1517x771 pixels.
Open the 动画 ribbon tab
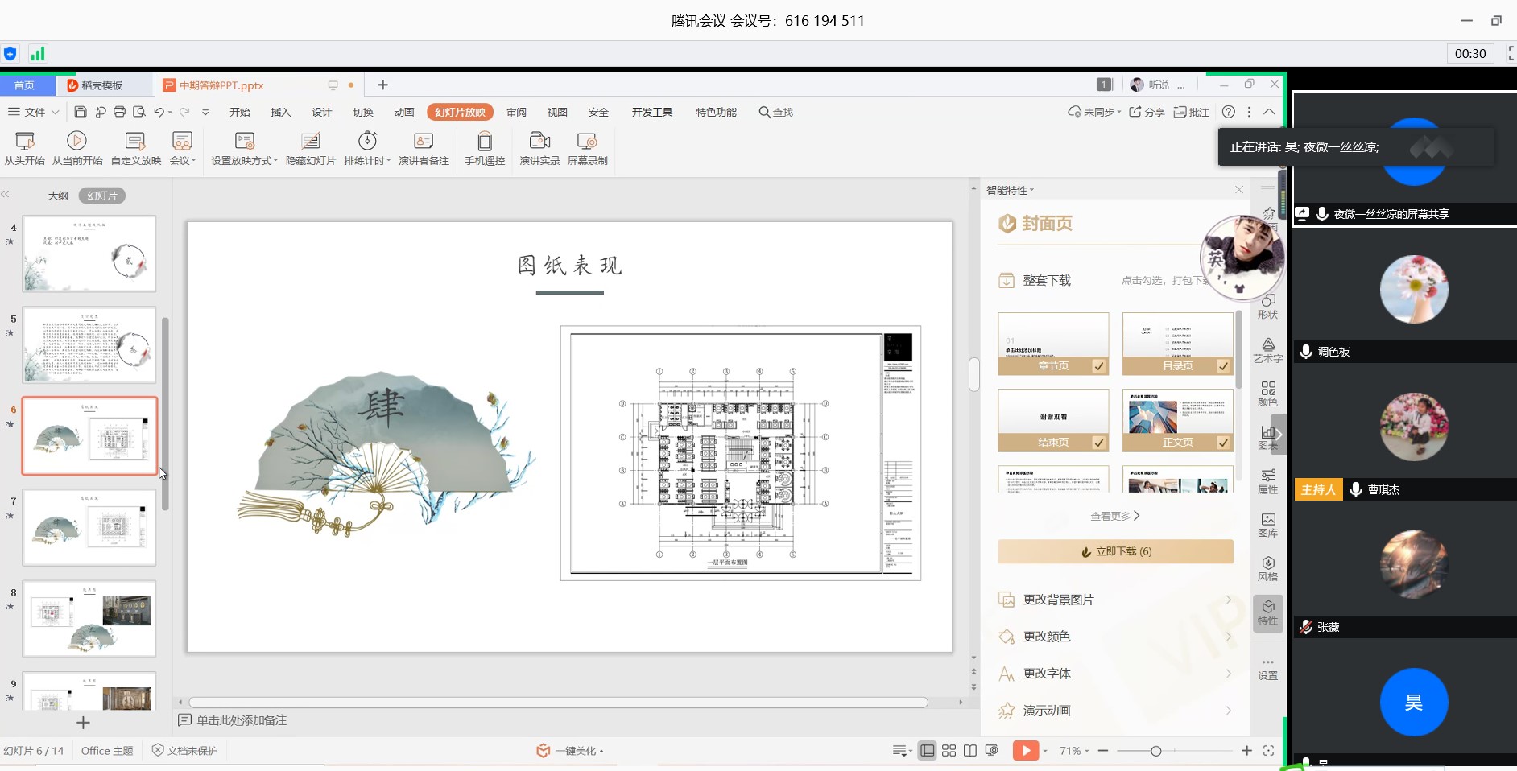(404, 113)
